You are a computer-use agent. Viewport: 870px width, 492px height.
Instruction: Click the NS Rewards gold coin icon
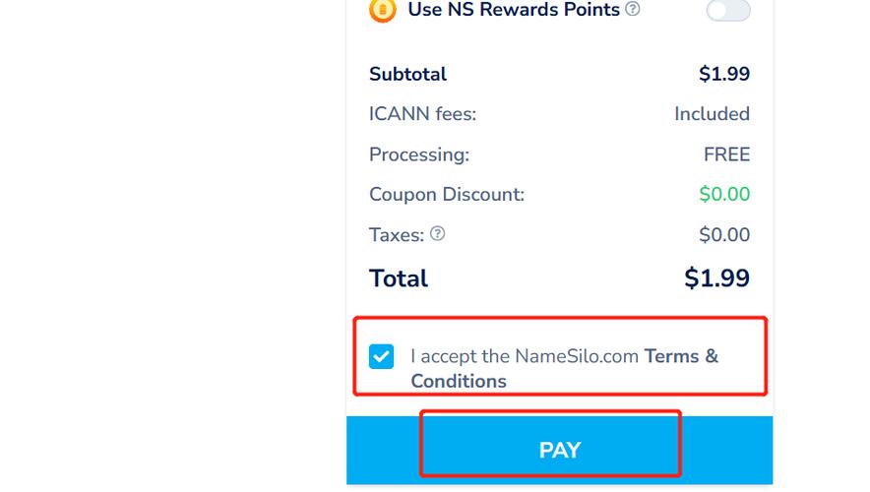tap(382, 10)
